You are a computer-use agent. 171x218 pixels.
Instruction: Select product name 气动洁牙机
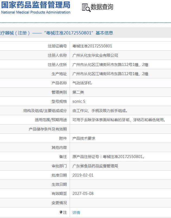pyautogui.click(x=82, y=83)
